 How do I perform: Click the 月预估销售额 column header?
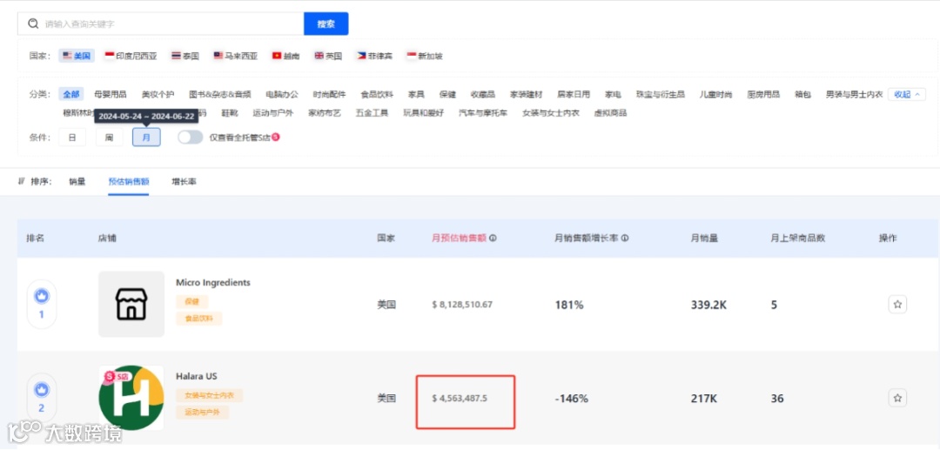tap(460, 238)
